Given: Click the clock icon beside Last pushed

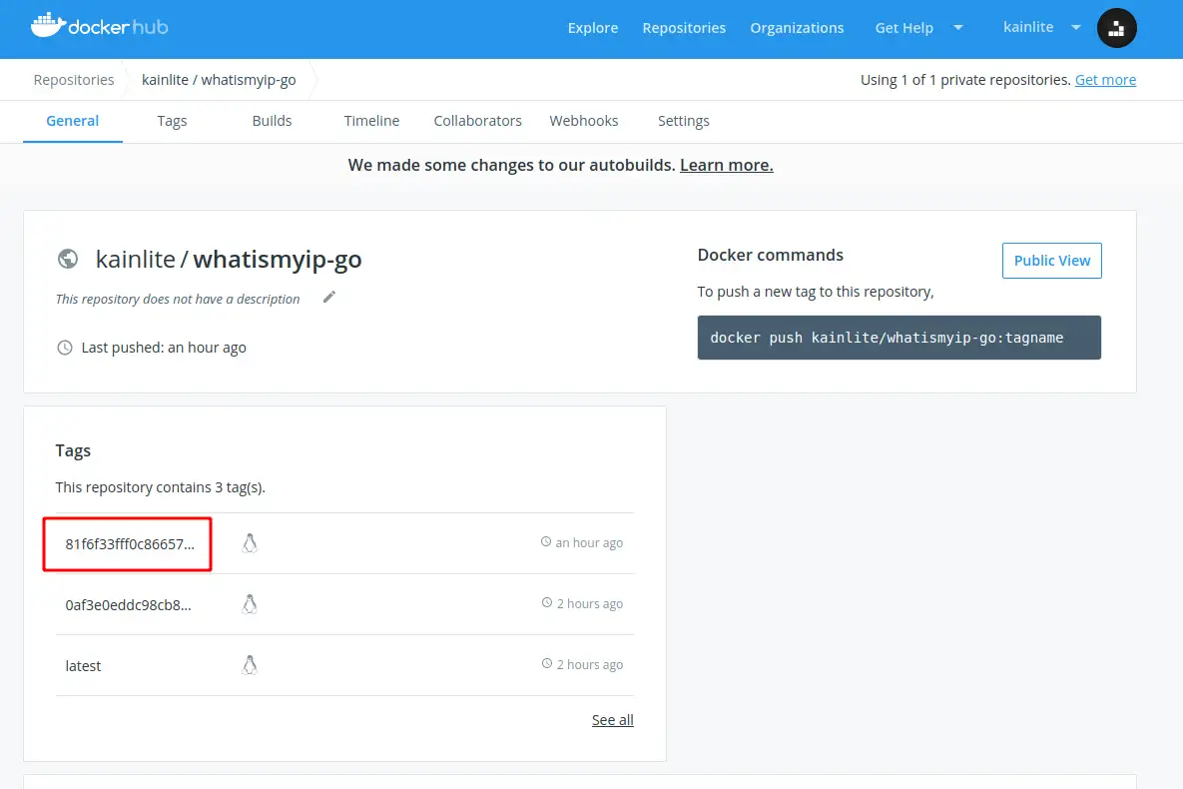Looking at the screenshot, I should (65, 348).
